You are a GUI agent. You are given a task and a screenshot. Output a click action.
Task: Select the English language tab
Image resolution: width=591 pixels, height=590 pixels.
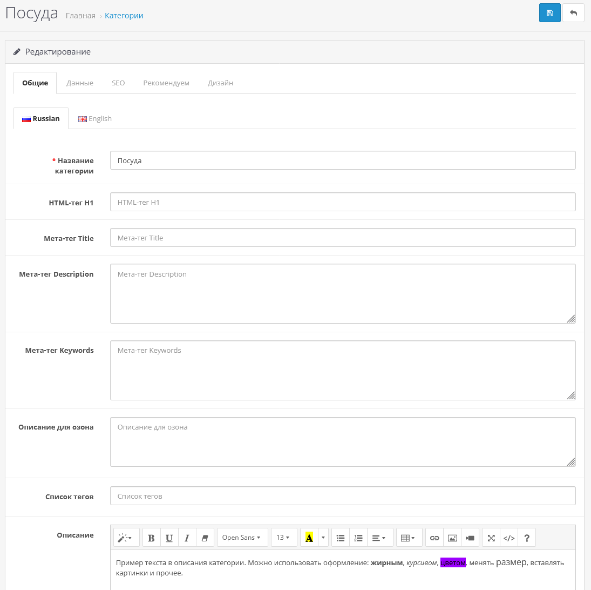tap(95, 119)
